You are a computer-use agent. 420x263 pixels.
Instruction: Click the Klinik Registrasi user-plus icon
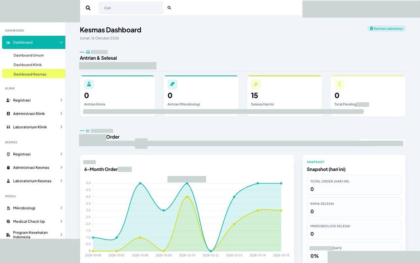8,100
